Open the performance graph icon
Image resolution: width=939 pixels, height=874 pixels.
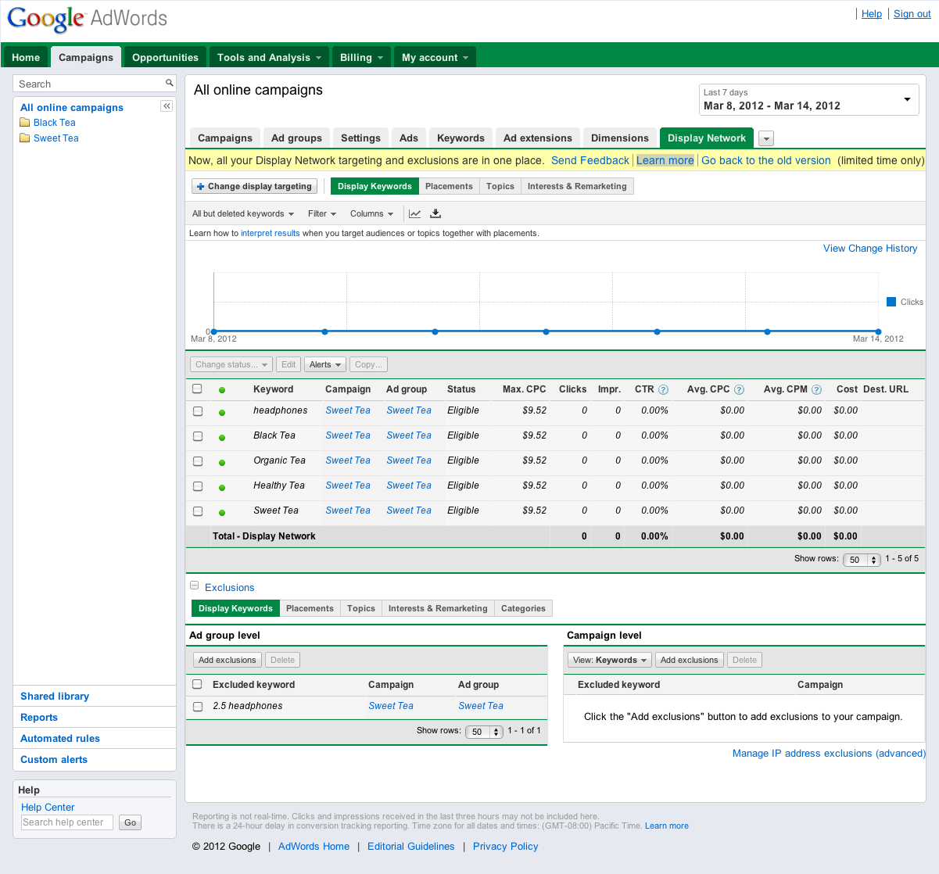[414, 213]
